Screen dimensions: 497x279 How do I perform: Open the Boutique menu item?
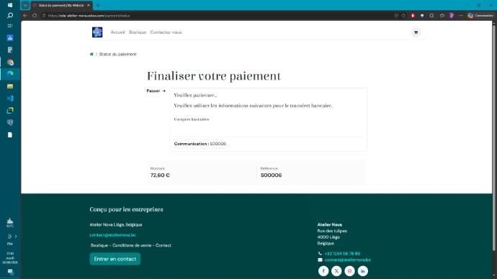click(138, 32)
